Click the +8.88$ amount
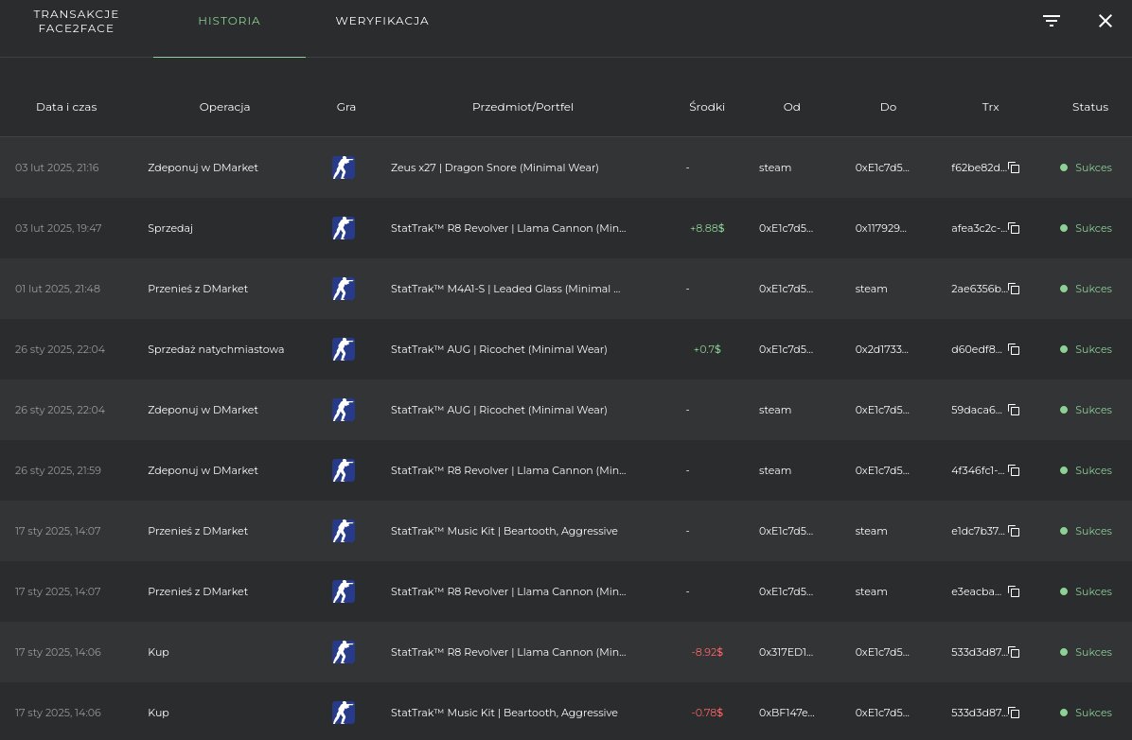 click(707, 228)
